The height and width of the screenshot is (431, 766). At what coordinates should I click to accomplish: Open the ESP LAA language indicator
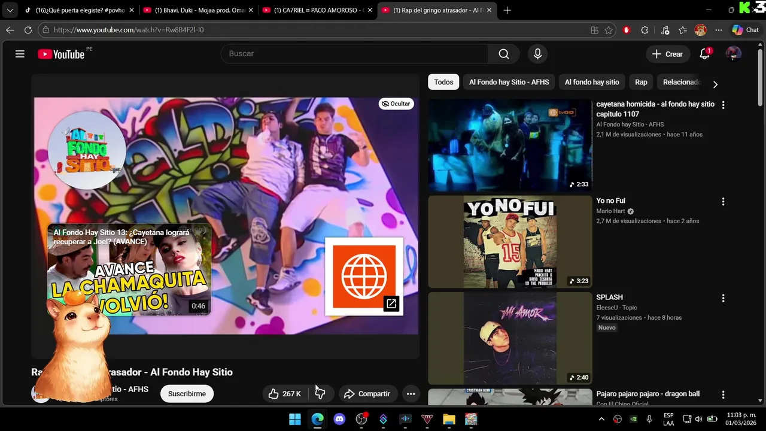668,419
